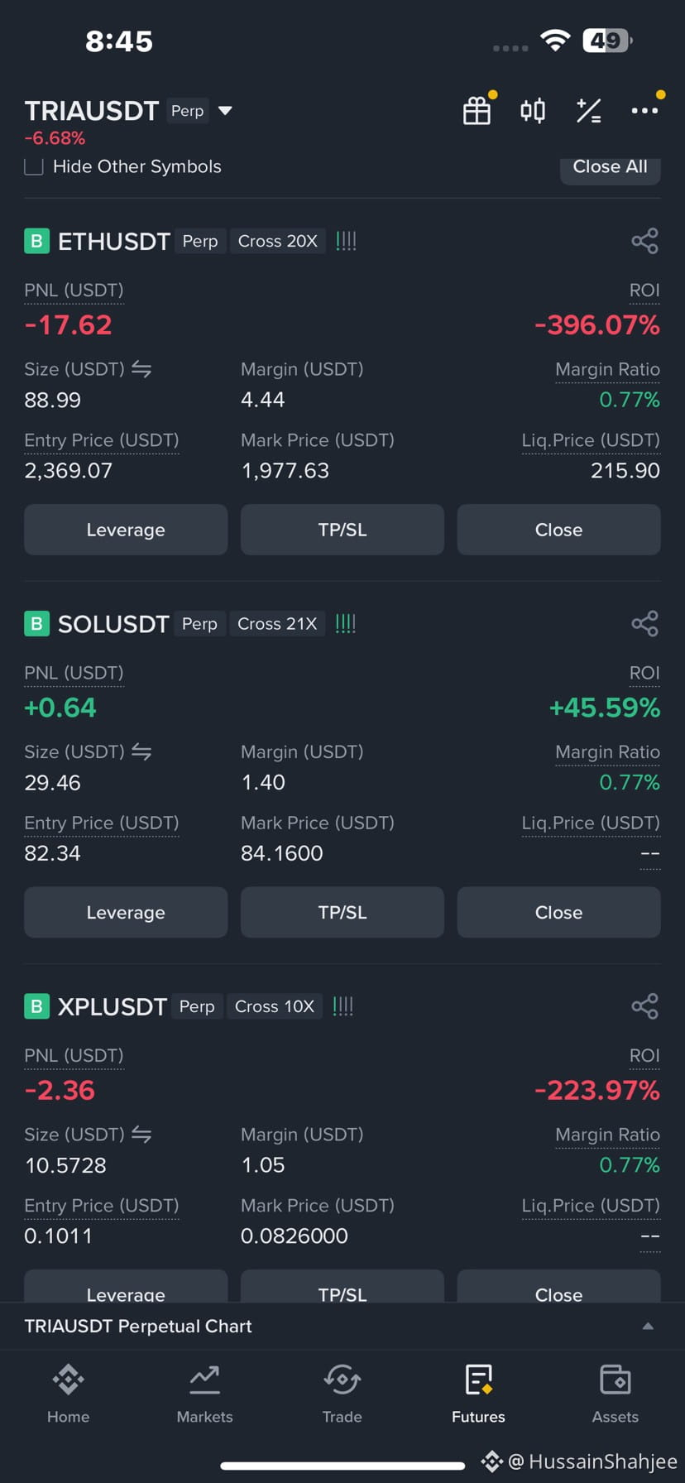Go to the Markets tab
685x1483 pixels.
[x=204, y=1394]
